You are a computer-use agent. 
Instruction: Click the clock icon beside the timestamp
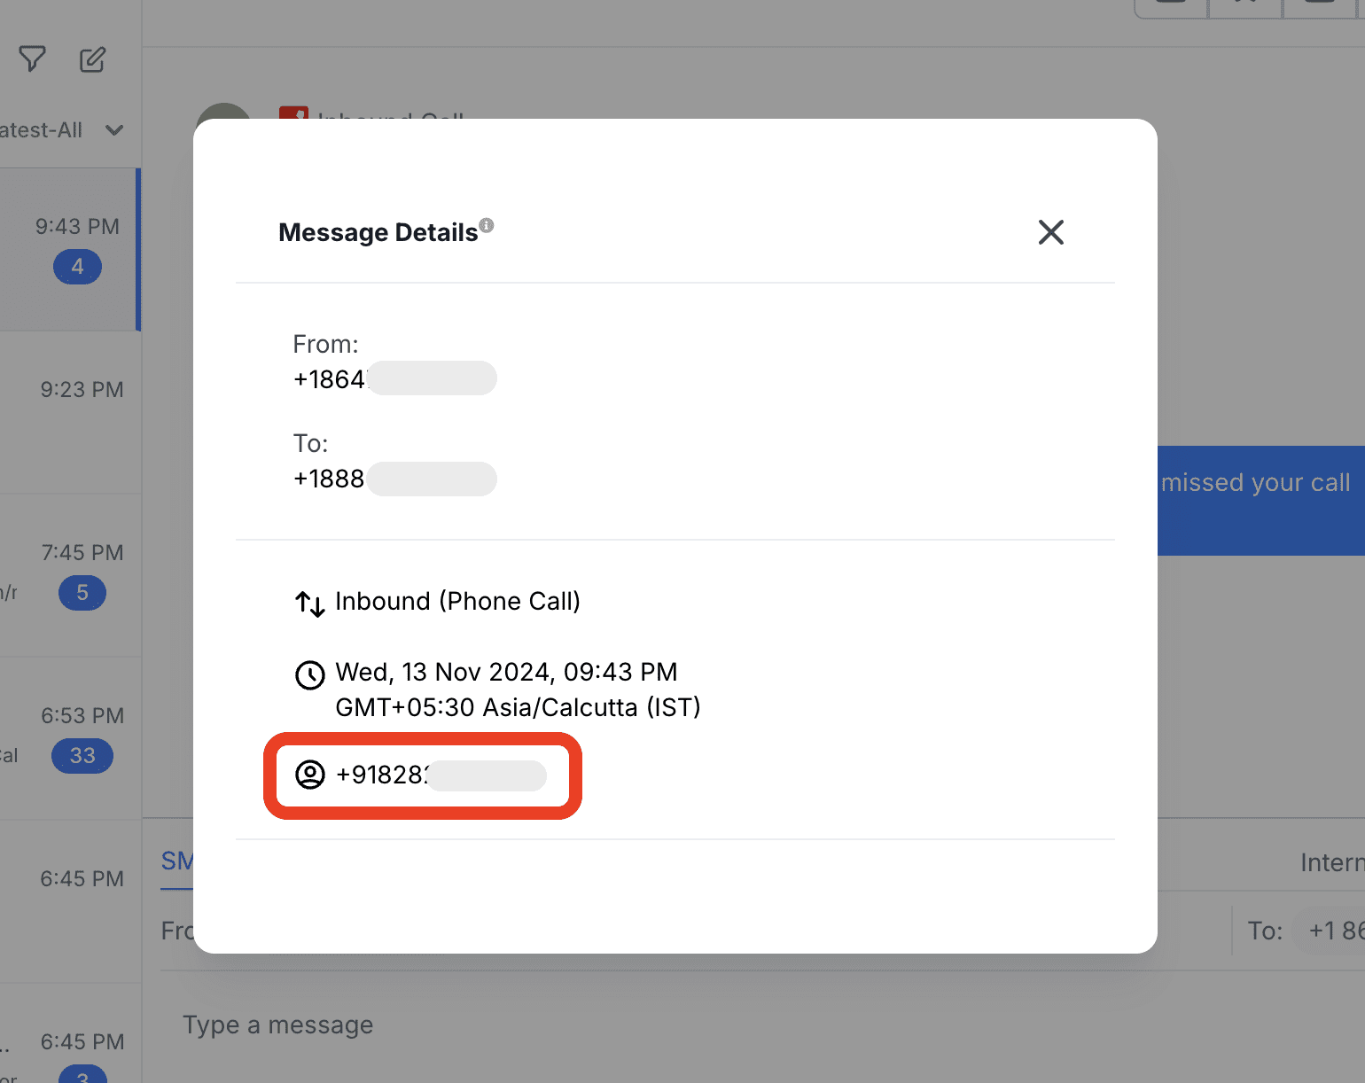[310, 674]
